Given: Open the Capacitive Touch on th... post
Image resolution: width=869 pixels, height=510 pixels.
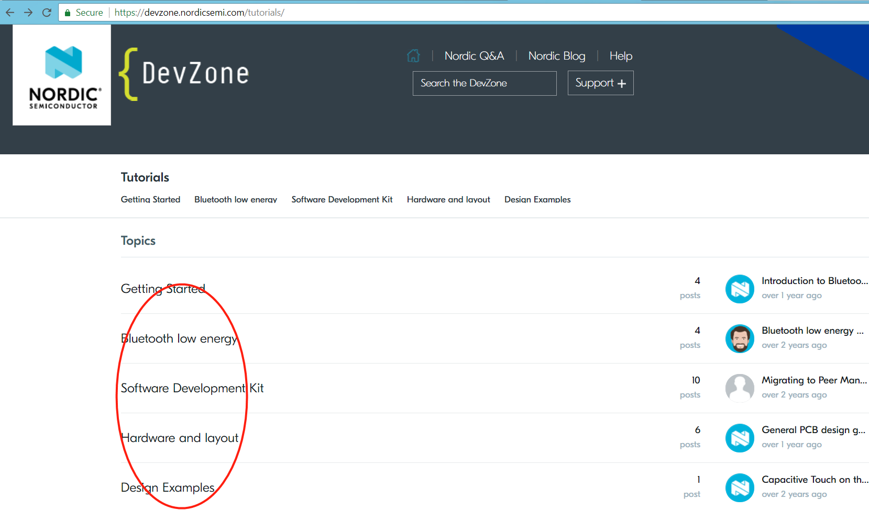Looking at the screenshot, I should click(815, 480).
